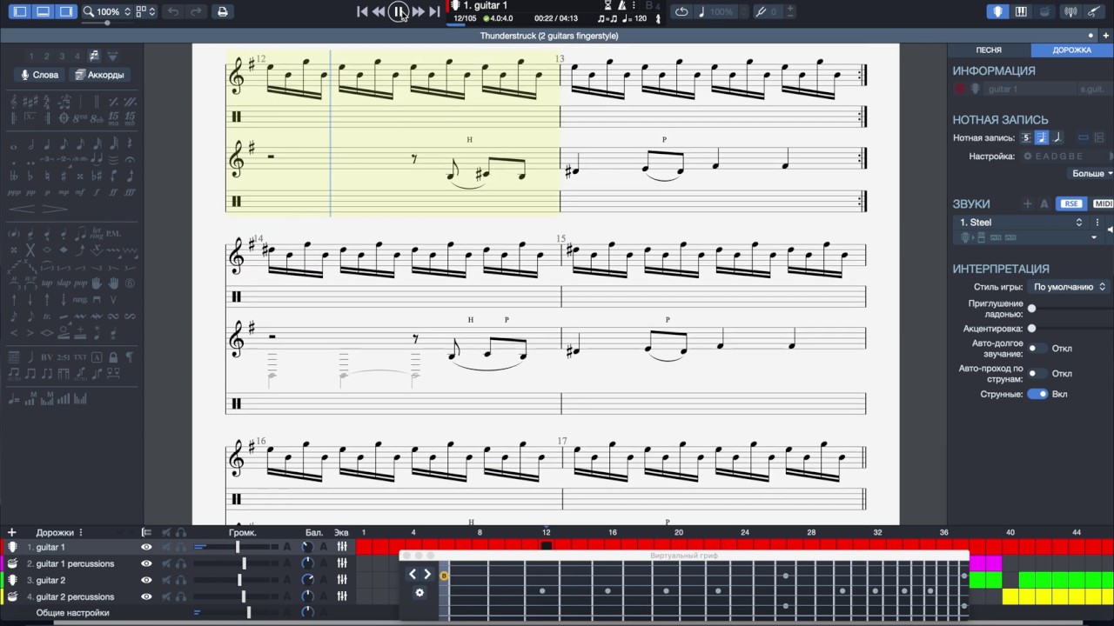Click the Аккорды chords button
Image resolution: width=1114 pixels, height=626 pixels.
pyautogui.click(x=99, y=75)
